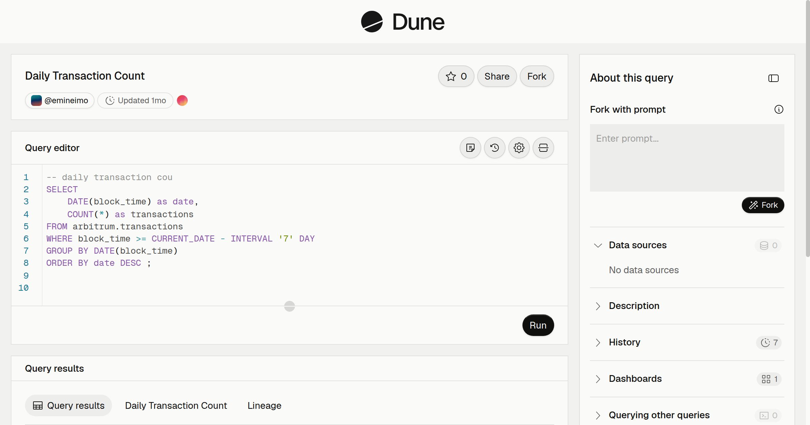Click line number 10 in the gutter
Image resolution: width=810 pixels, height=425 pixels.
[x=23, y=288]
